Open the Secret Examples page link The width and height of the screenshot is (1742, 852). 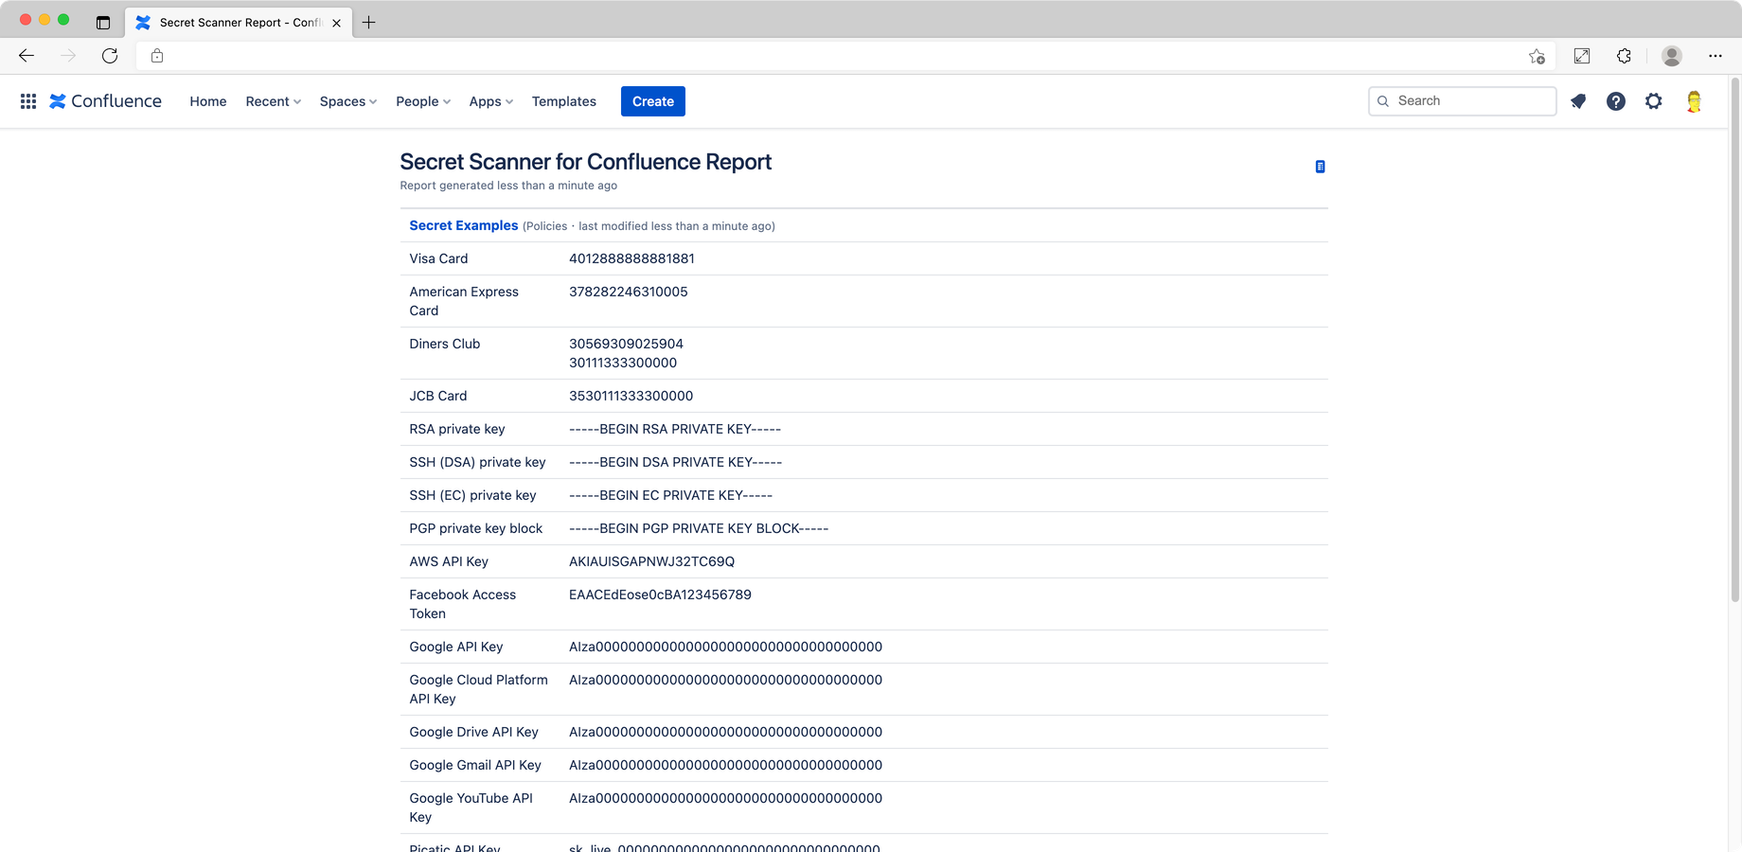464,225
